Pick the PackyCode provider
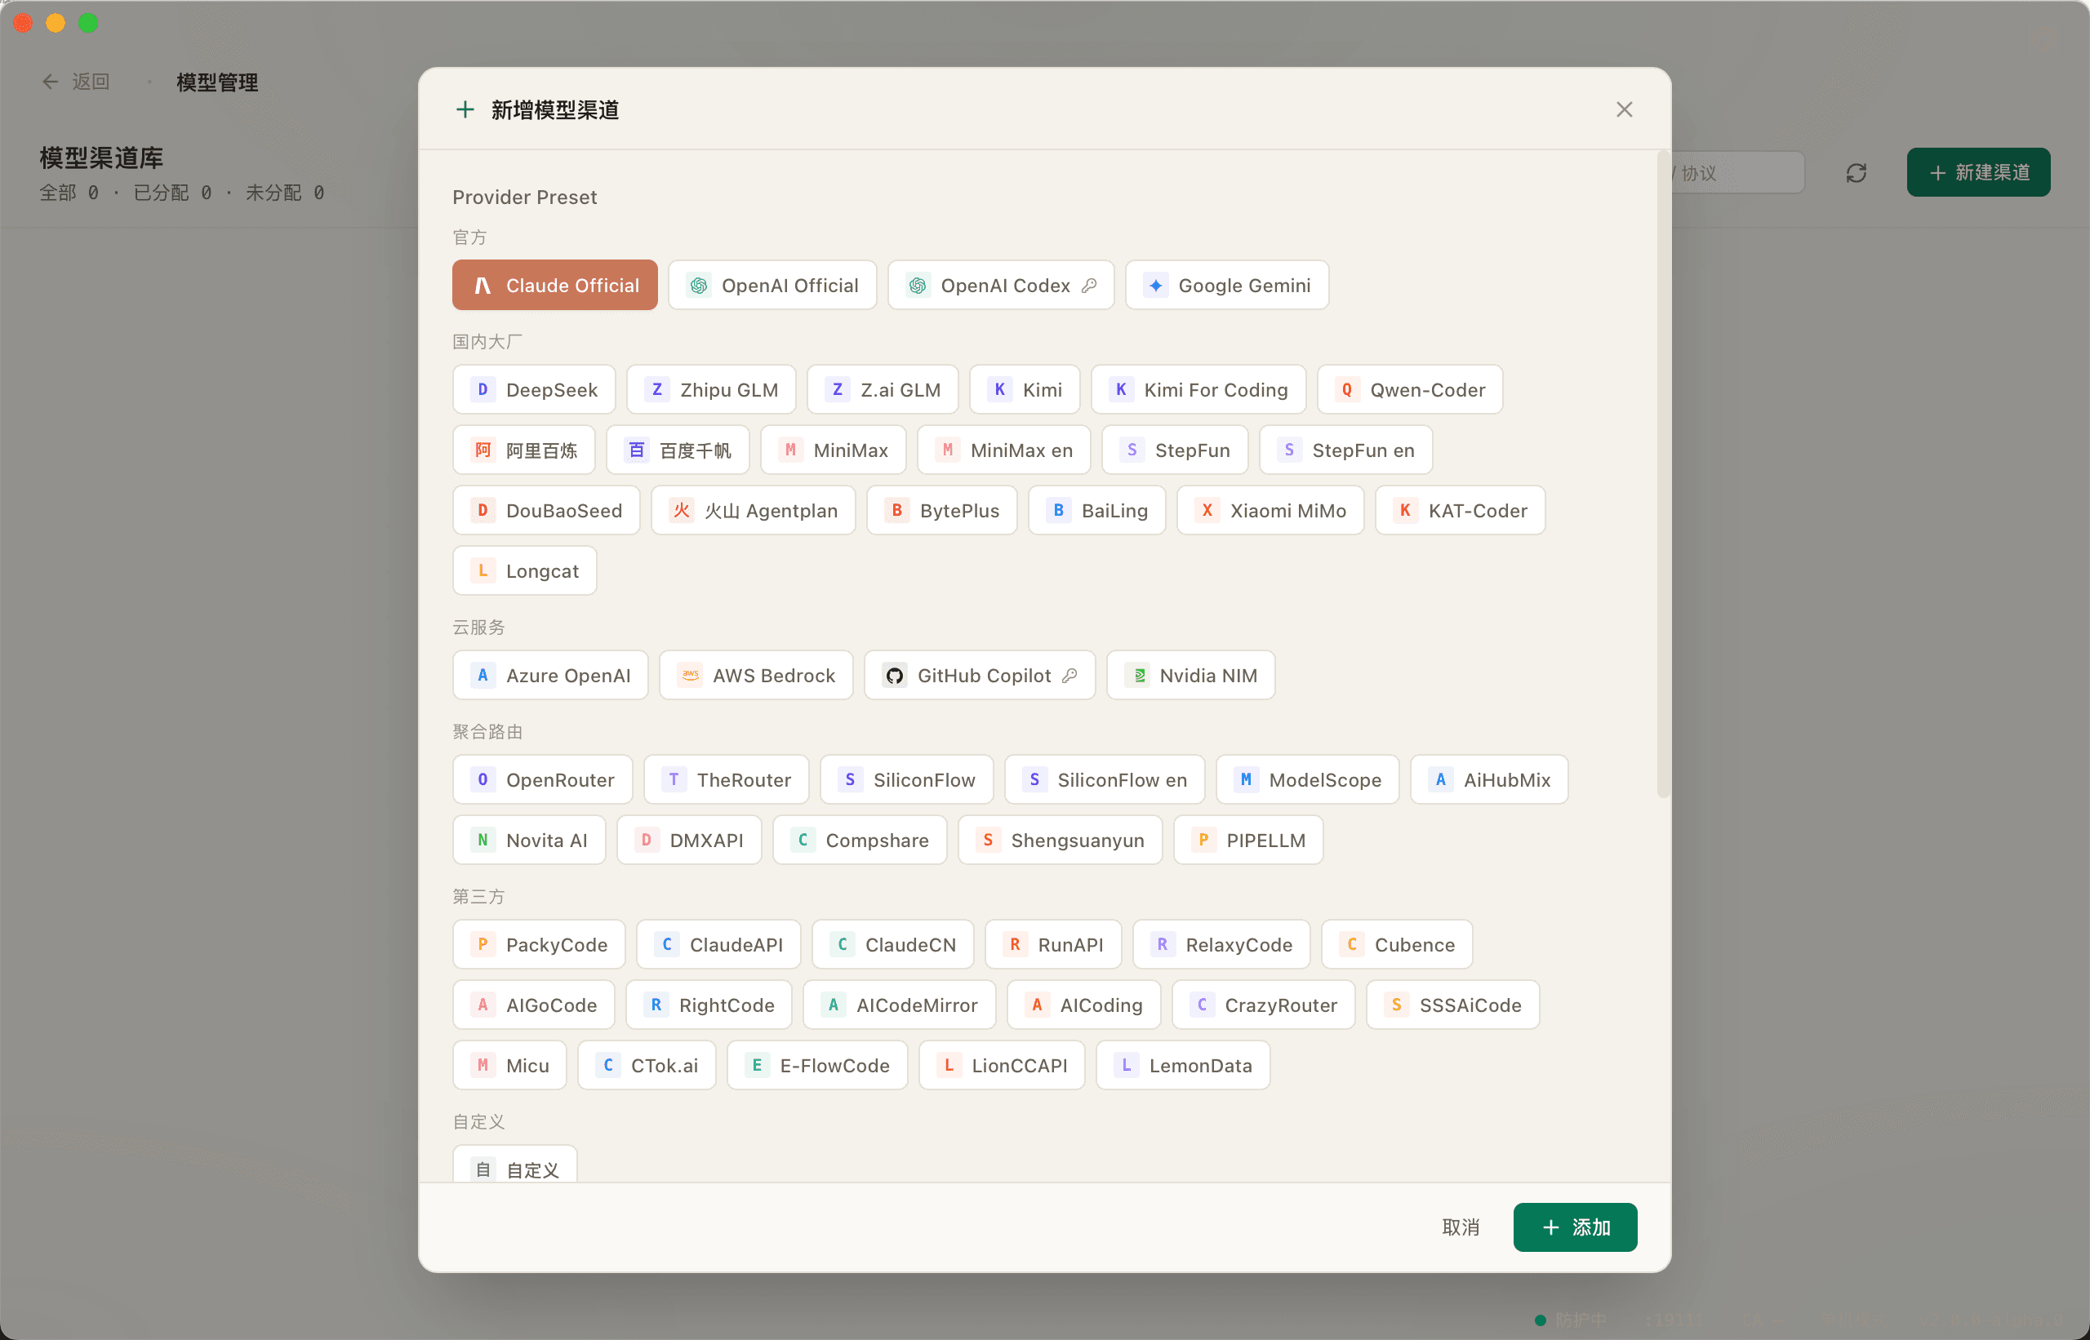Viewport: 2090px width, 1340px height. point(539,944)
